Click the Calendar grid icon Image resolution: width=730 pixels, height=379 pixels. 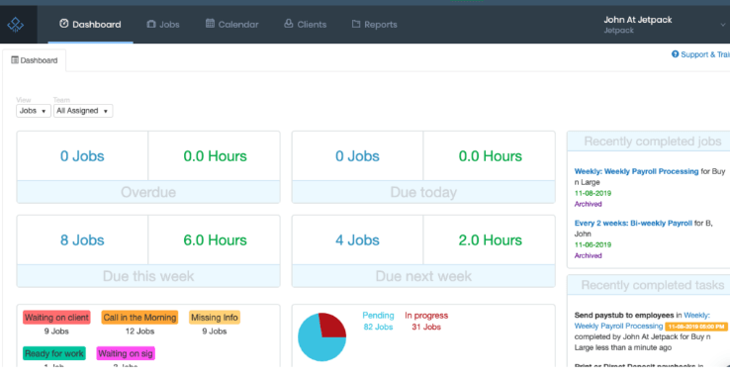point(210,24)
